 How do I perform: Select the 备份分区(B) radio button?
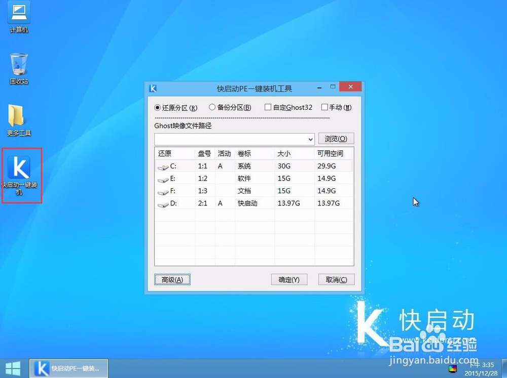[212, 107]
